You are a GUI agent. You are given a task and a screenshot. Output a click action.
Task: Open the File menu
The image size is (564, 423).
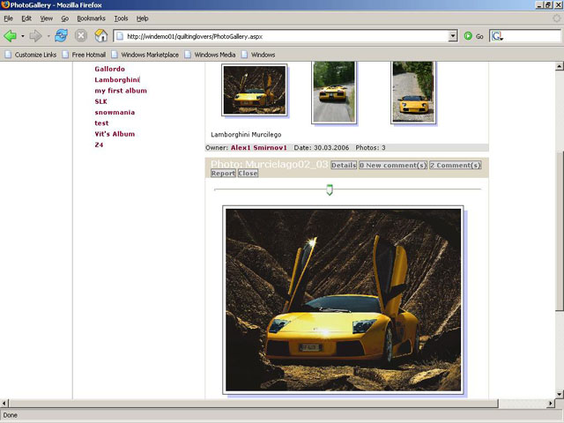(8, 19)
